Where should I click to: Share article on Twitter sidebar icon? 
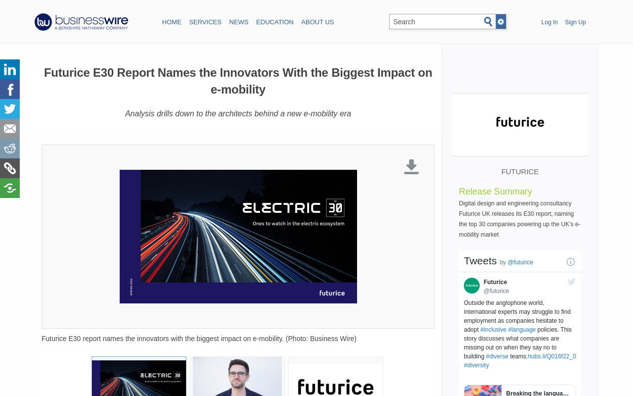10,109
